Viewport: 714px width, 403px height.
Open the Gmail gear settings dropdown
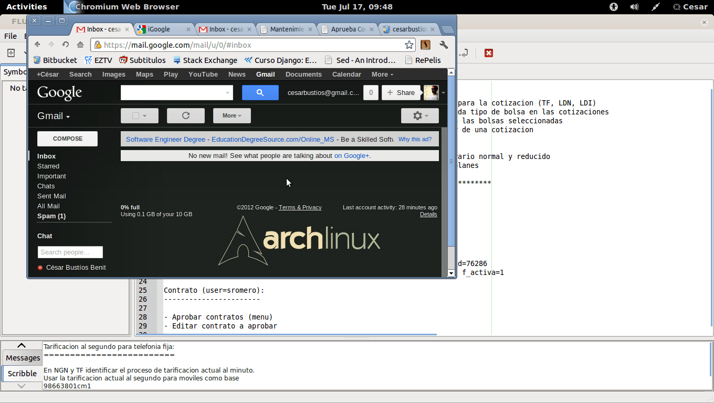419,115
